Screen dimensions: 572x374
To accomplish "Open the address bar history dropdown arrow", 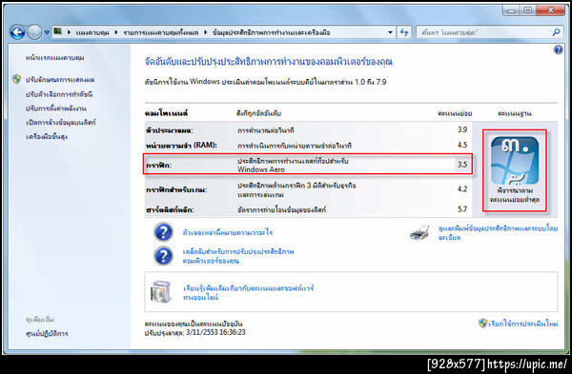I will (390, 32).
